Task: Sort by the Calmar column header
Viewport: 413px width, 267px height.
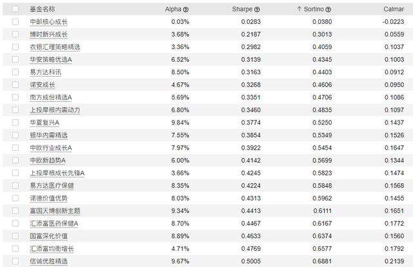Action: (394, 9)
